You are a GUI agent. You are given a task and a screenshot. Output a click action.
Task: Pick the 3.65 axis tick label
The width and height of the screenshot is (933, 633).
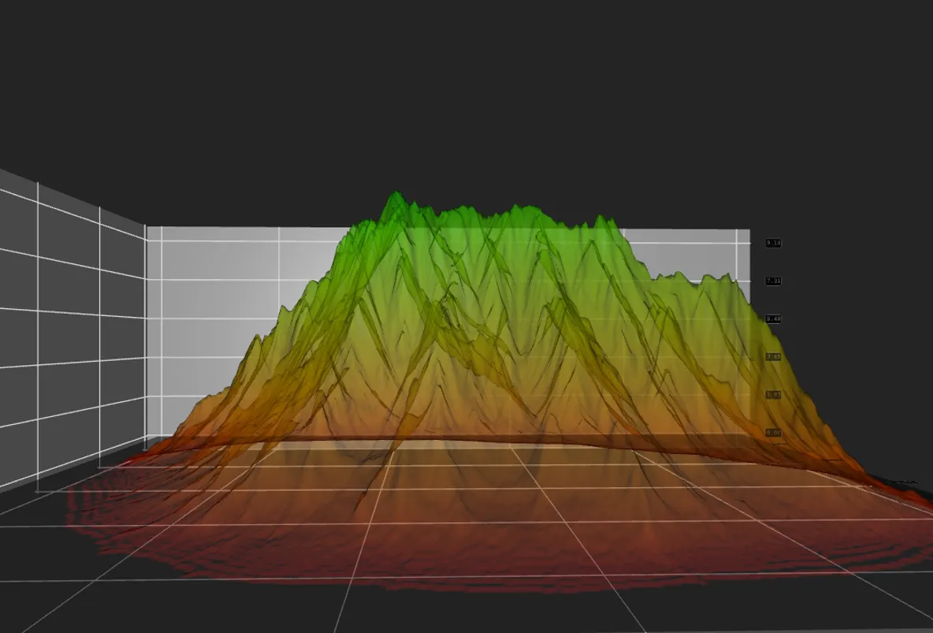(773, 357)
